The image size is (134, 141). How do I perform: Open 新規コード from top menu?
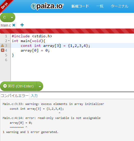(80, 6)
